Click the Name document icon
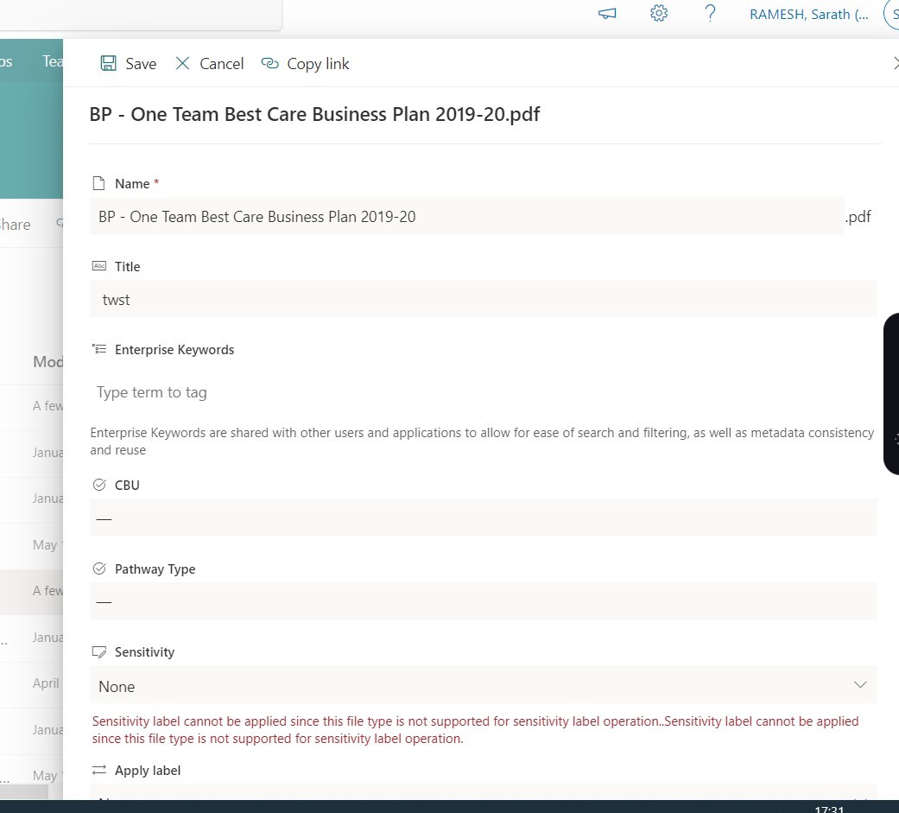 coord(98,184)
